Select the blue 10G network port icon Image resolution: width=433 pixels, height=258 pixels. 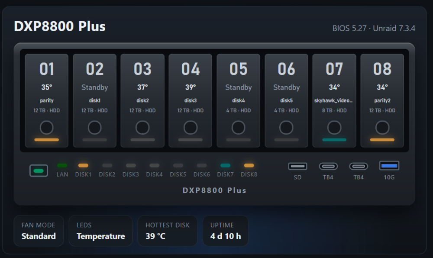click(x=389, y=166)
